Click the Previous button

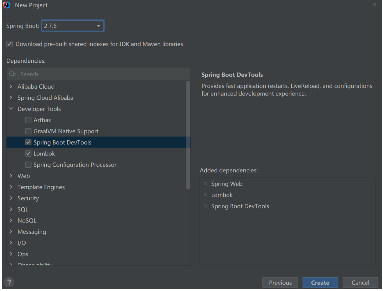click(x=280, y=283)
